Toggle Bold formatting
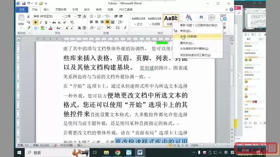The image size is (280, 157). (36, 22)
